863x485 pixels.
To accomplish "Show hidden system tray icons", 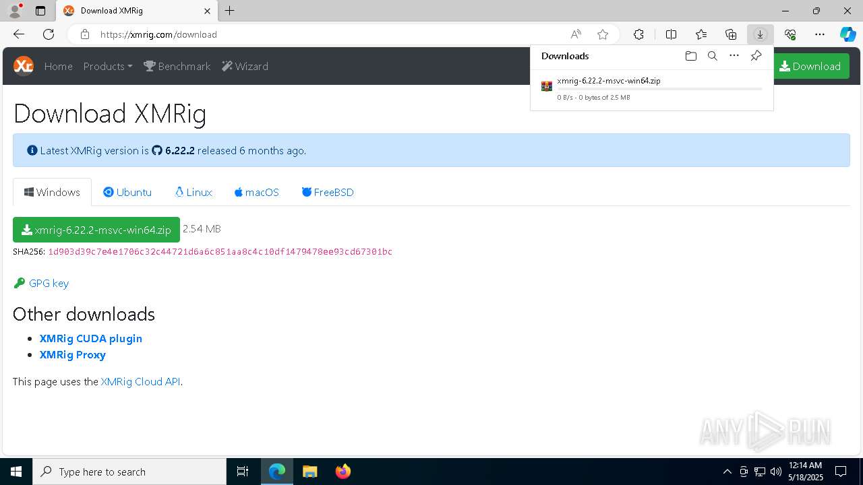I will pos(727,472).
